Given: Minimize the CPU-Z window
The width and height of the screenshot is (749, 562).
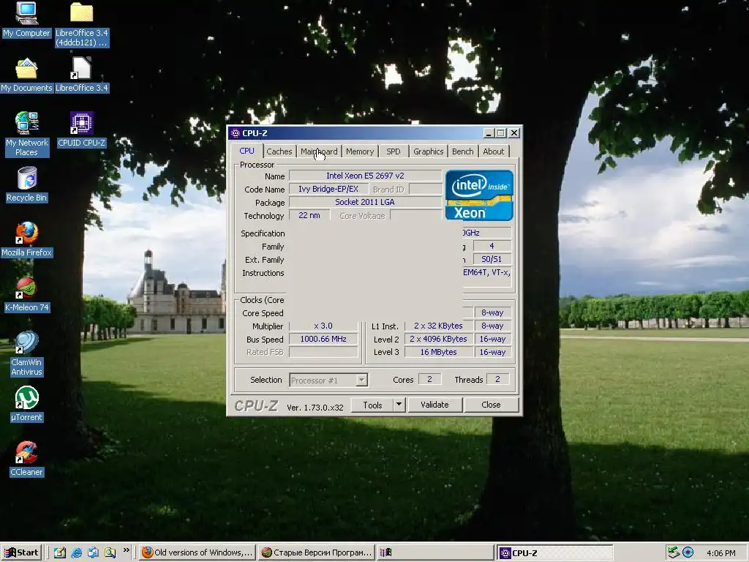Looking at the screenshot, I should [x=488, y=133].
